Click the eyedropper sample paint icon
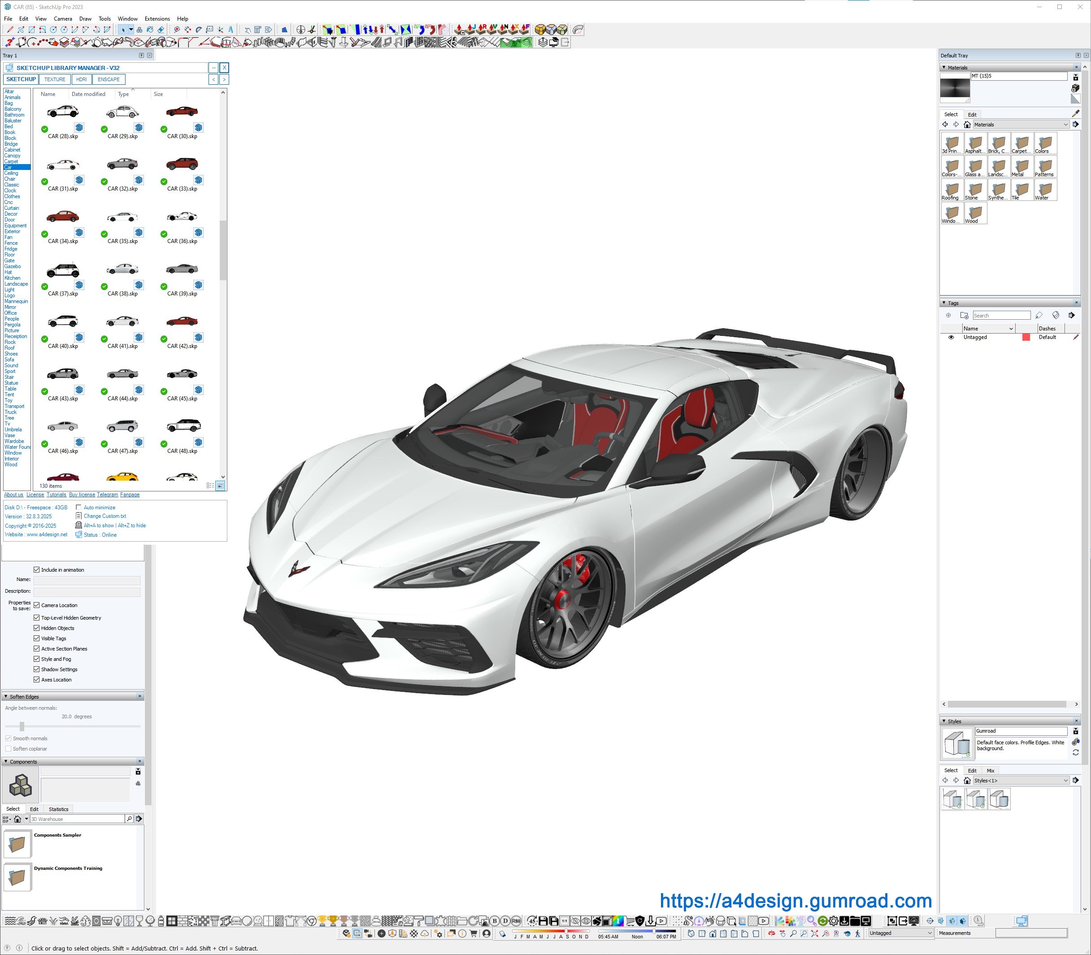Viewport: 1091px width, 955px height. tap(1076, 113)
